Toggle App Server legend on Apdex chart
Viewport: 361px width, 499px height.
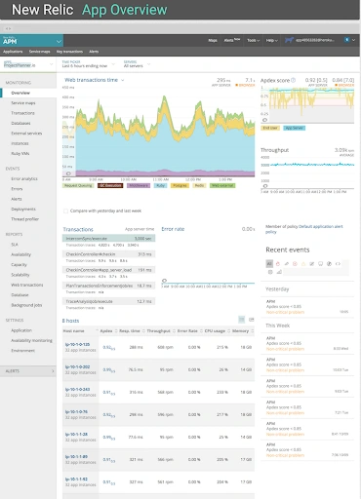click(x=294, y=128)
